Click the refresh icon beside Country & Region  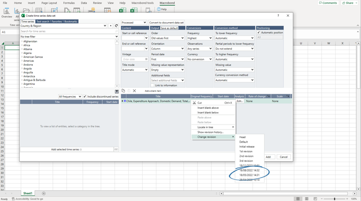coord(116,26)
